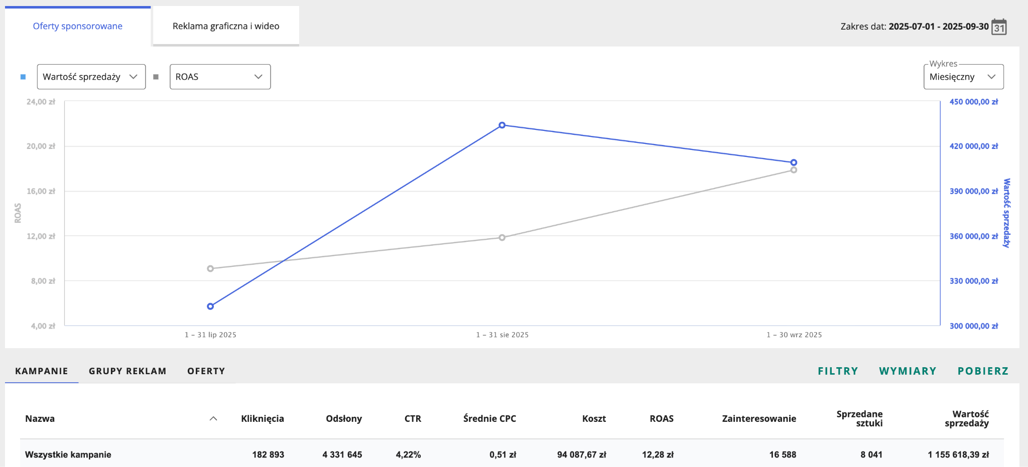Click the 4 331 645 impressions value
Viewport: 1028px width, 467px height.
[342, 454]
